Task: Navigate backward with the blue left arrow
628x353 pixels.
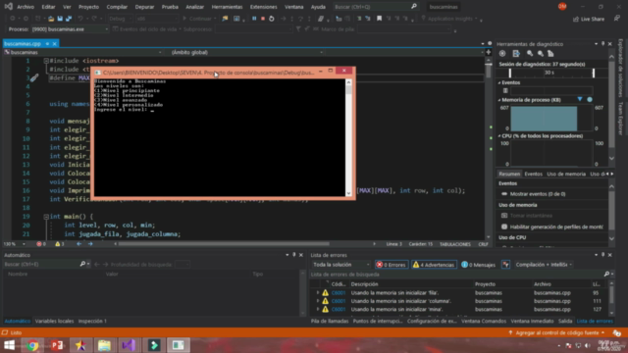Action: click(78, 244)
